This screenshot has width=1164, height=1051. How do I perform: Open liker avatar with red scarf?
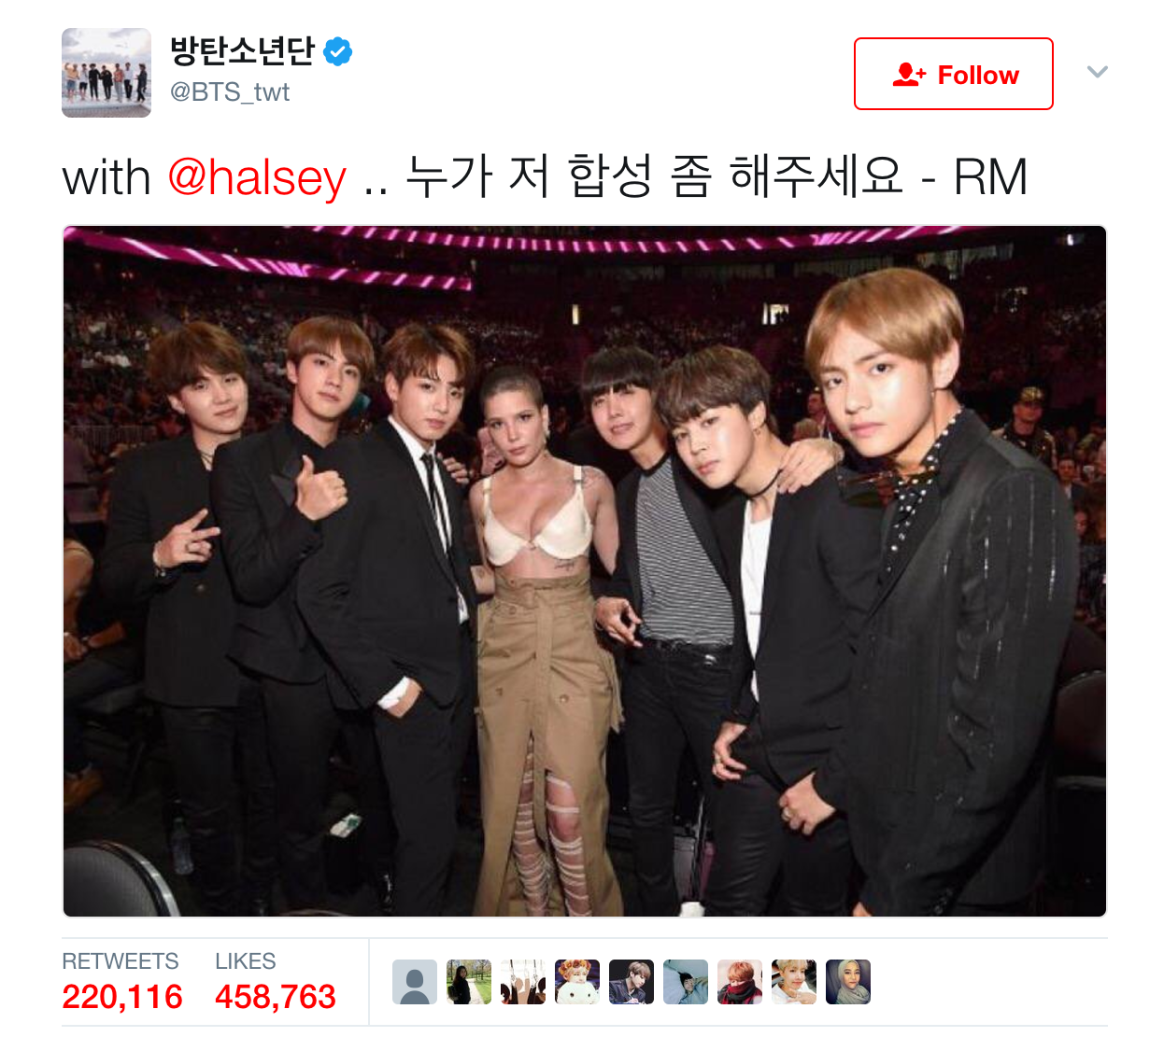click(740, 982)
